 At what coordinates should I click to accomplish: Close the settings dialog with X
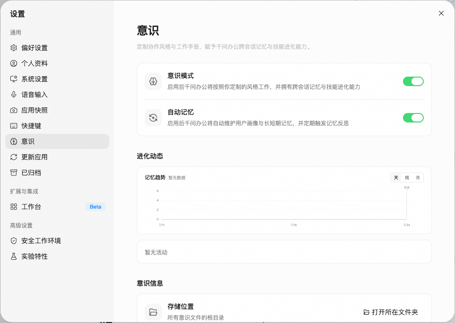pyautogui.click(x=441, y=13)
